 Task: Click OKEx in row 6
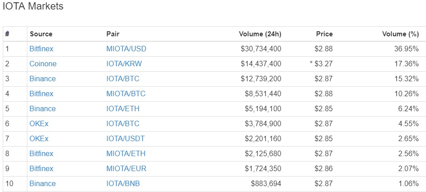(39, 124)
